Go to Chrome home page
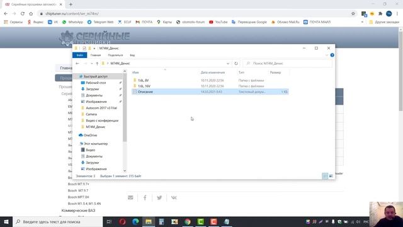 [x=31, y=14]
